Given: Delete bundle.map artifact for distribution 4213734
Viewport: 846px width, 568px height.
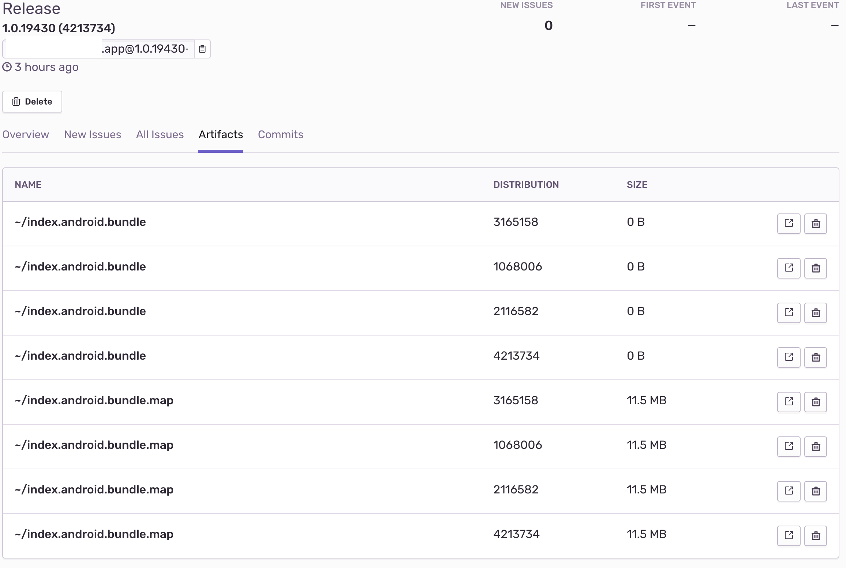Looking at the screenshot, I should [x=816, y=535].
